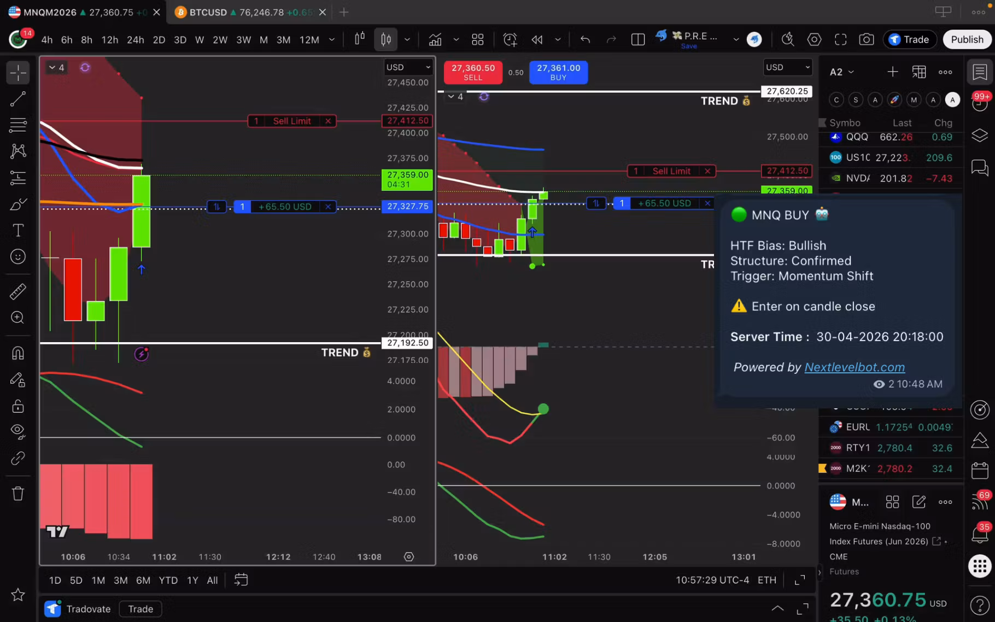Screen dimensions: 995x622
Task: Open the alerts panel bell icon
Action: (980, 533)
